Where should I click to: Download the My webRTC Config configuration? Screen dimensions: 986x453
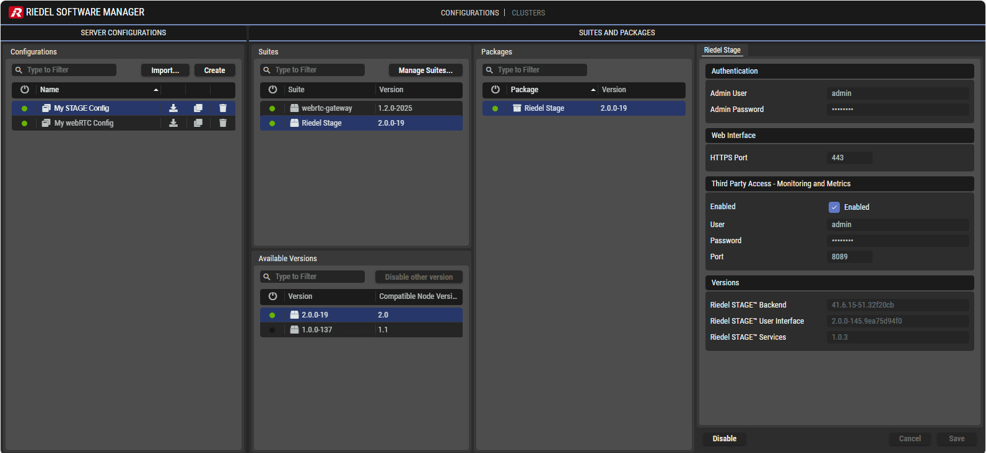pyautogui.click(x=173, y=123)
